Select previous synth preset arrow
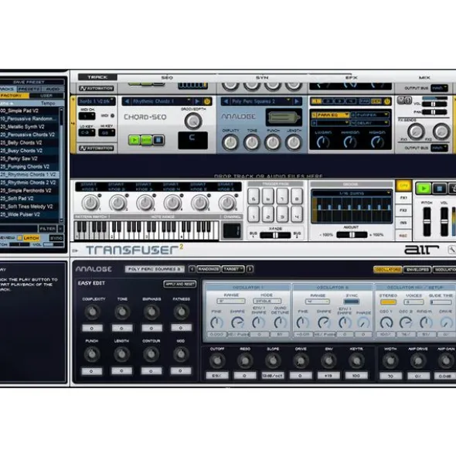 (226, 101)
